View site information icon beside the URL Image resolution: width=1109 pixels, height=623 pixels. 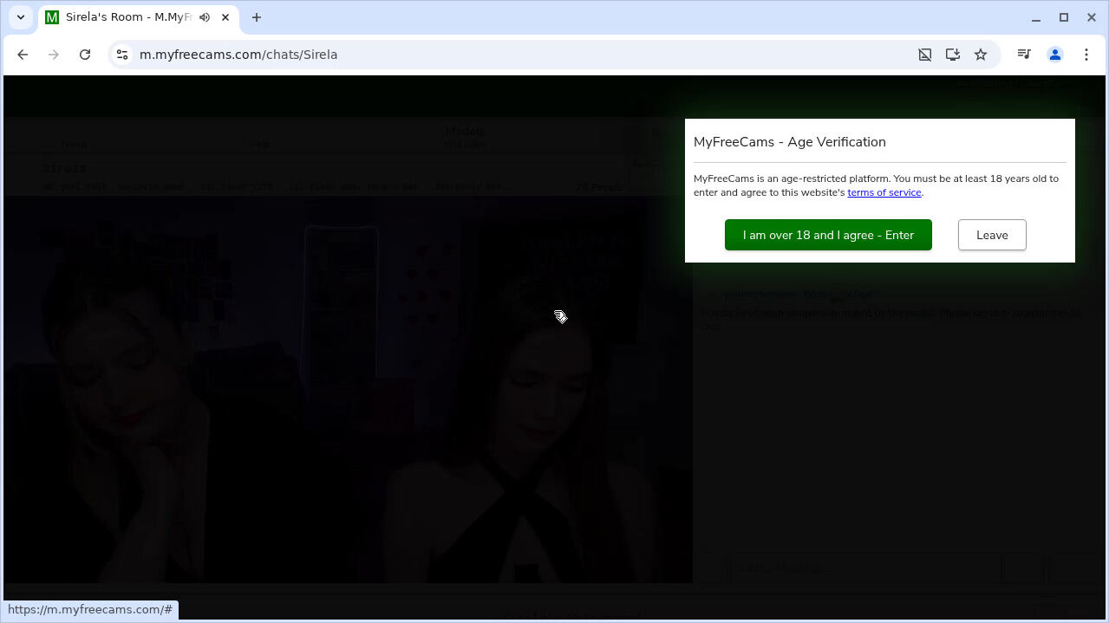(123, 55)
